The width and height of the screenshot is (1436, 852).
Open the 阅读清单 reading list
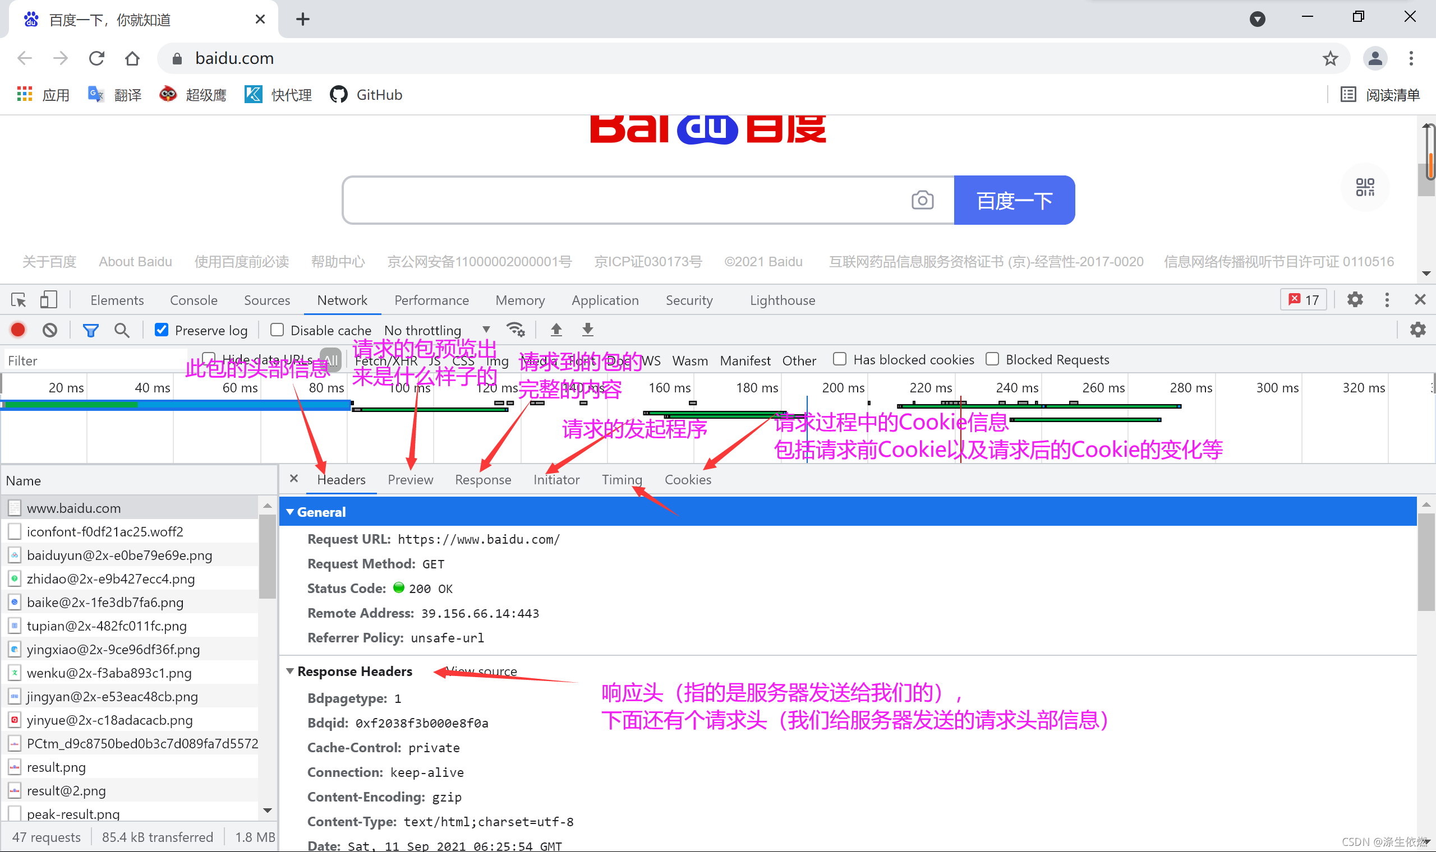pos(1380,95)
